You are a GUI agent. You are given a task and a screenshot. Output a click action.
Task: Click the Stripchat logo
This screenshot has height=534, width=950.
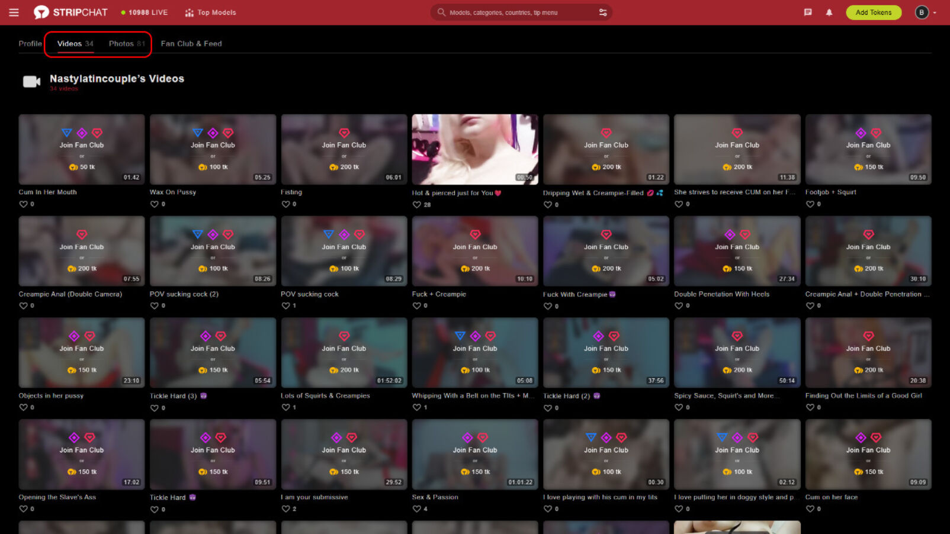[71, 12]
